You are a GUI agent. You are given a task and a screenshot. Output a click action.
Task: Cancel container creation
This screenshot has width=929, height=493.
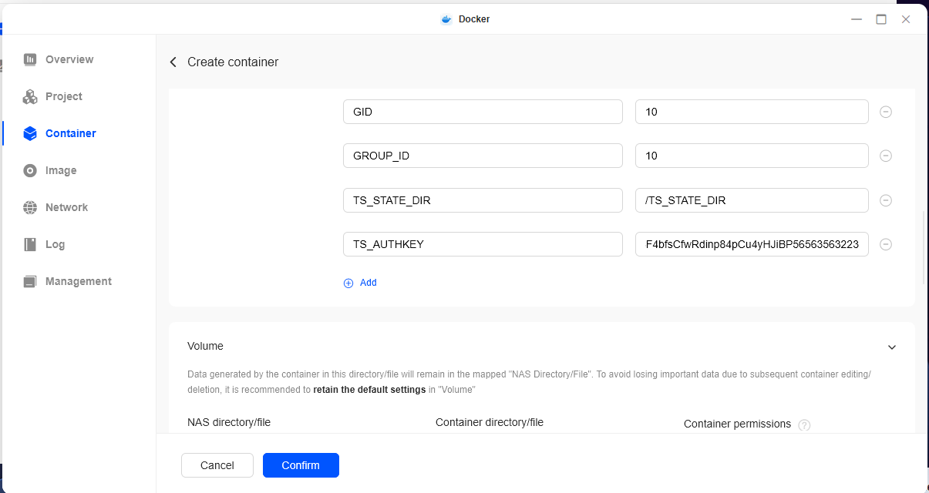coord(217,464)
